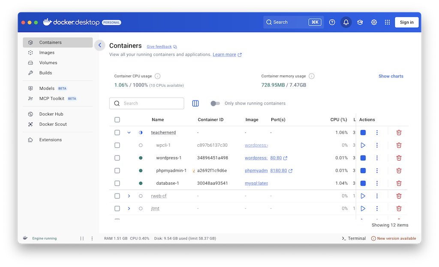The height and width of the screenshot is (267, 439).
Task: Open more actions for teachernerd
Action: (x=377, y=133)
